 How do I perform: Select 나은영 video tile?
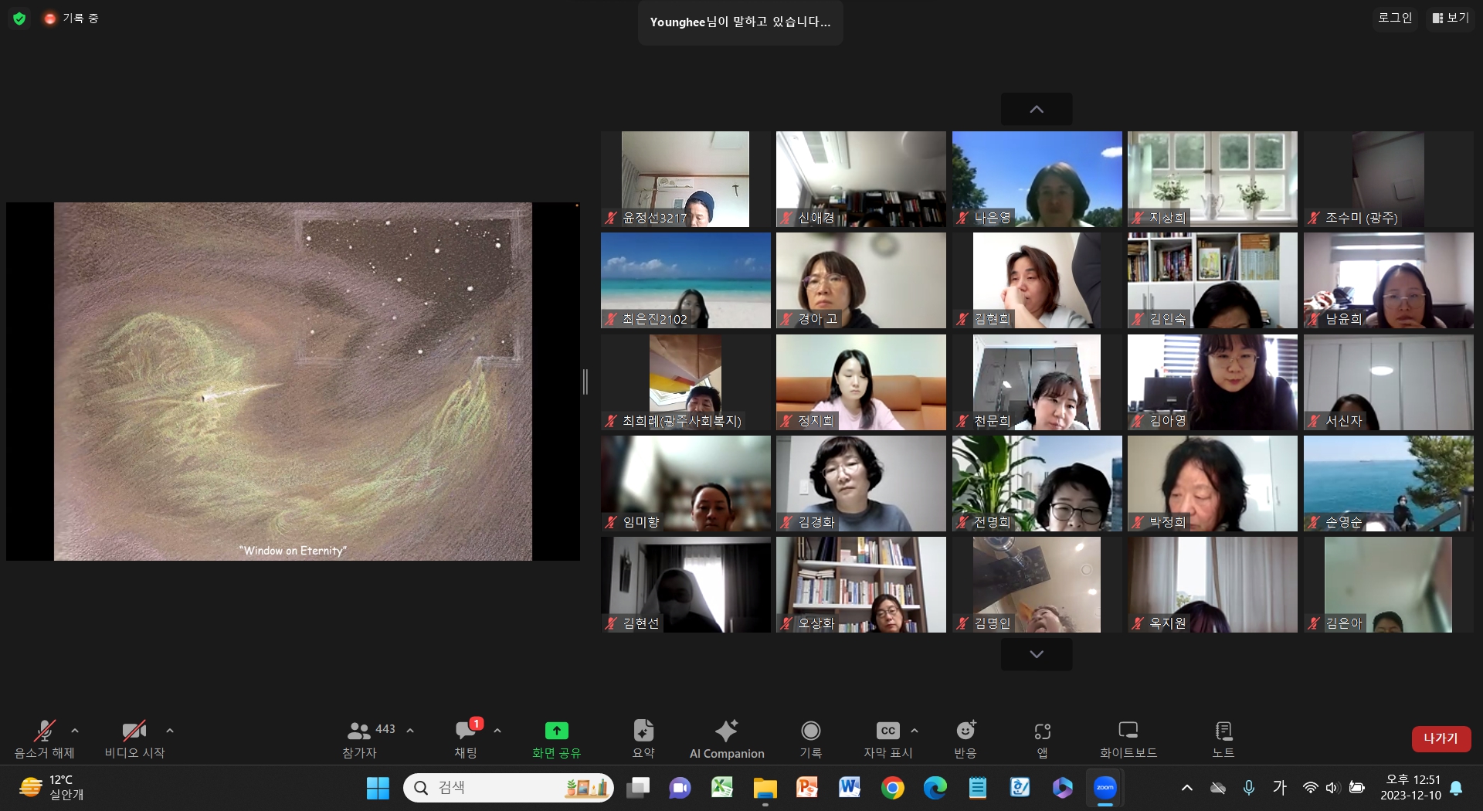pos(1037,179)
